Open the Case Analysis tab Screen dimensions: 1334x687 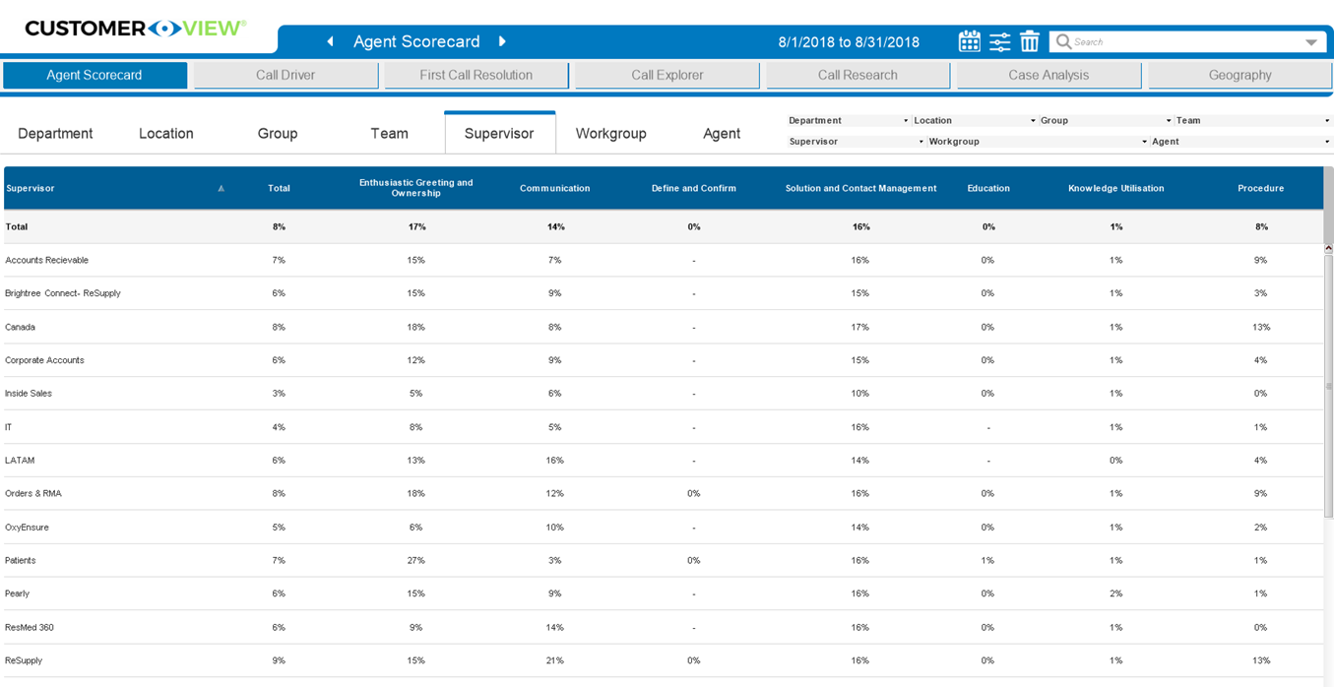pos(1049,75)
